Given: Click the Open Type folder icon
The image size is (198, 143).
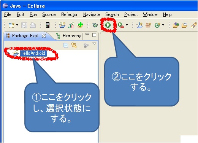Looking at the screenshot, I should [176, 25].
